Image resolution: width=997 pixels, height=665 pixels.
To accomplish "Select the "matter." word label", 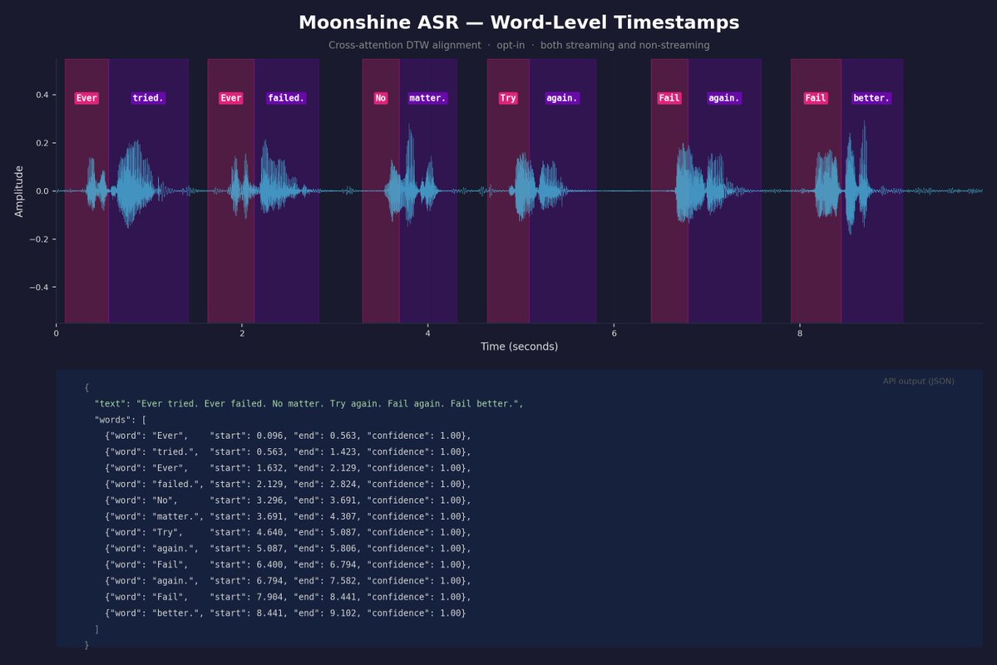I will (x=427, y=98).
